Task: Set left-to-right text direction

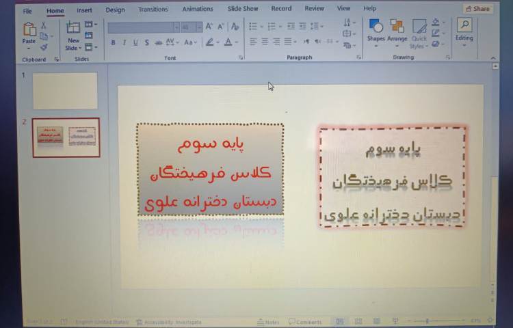Action: (306, 42)
